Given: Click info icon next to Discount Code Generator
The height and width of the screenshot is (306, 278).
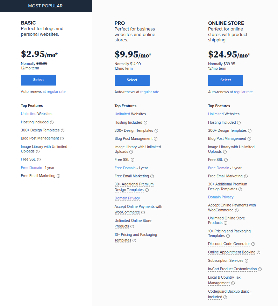Looking at the screenshot, I should pos(253,244).
